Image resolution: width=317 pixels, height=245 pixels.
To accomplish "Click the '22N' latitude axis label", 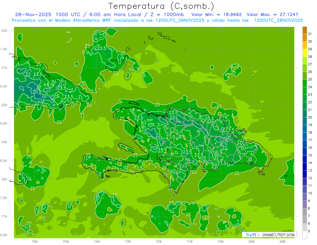I will pyautogui.click(x=4, y=30).
